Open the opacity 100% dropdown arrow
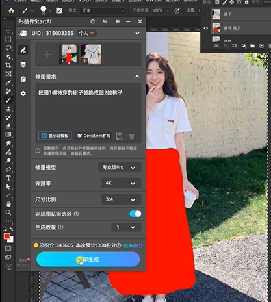 click(168, 10)
